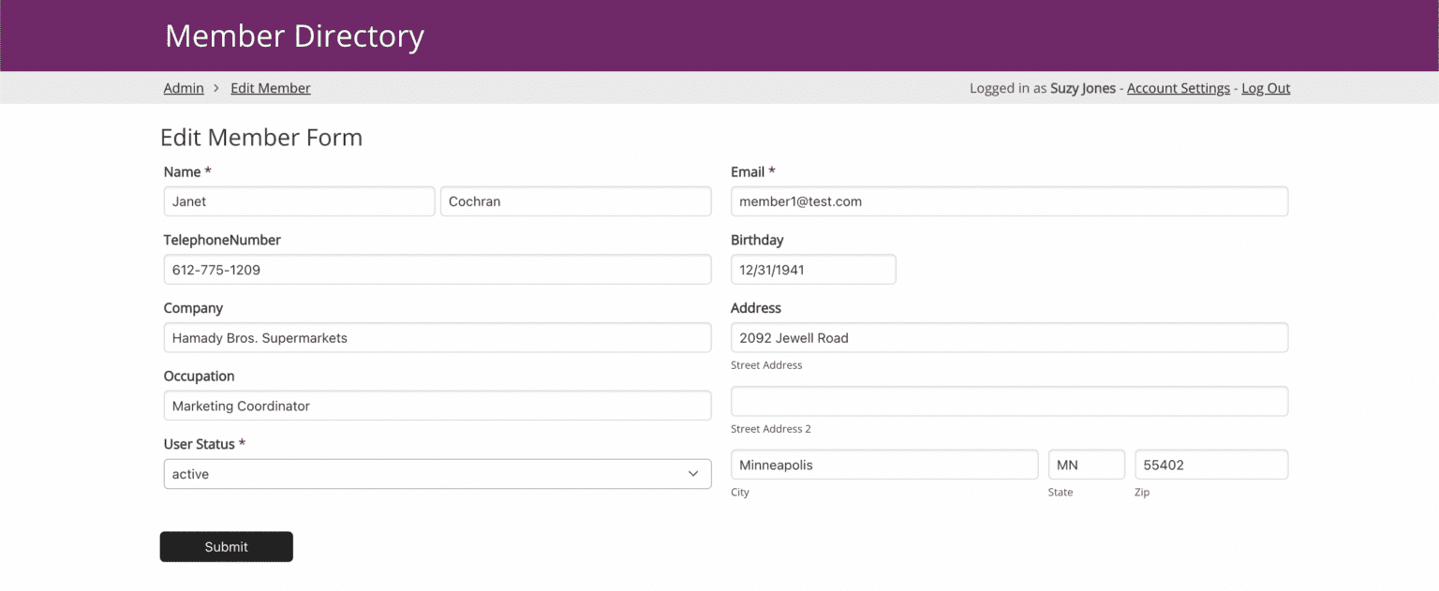This screenshot has width=1439, height=591.
Task: Edit the City field showing Minneapolis
Action: click(x=883, y=465)
